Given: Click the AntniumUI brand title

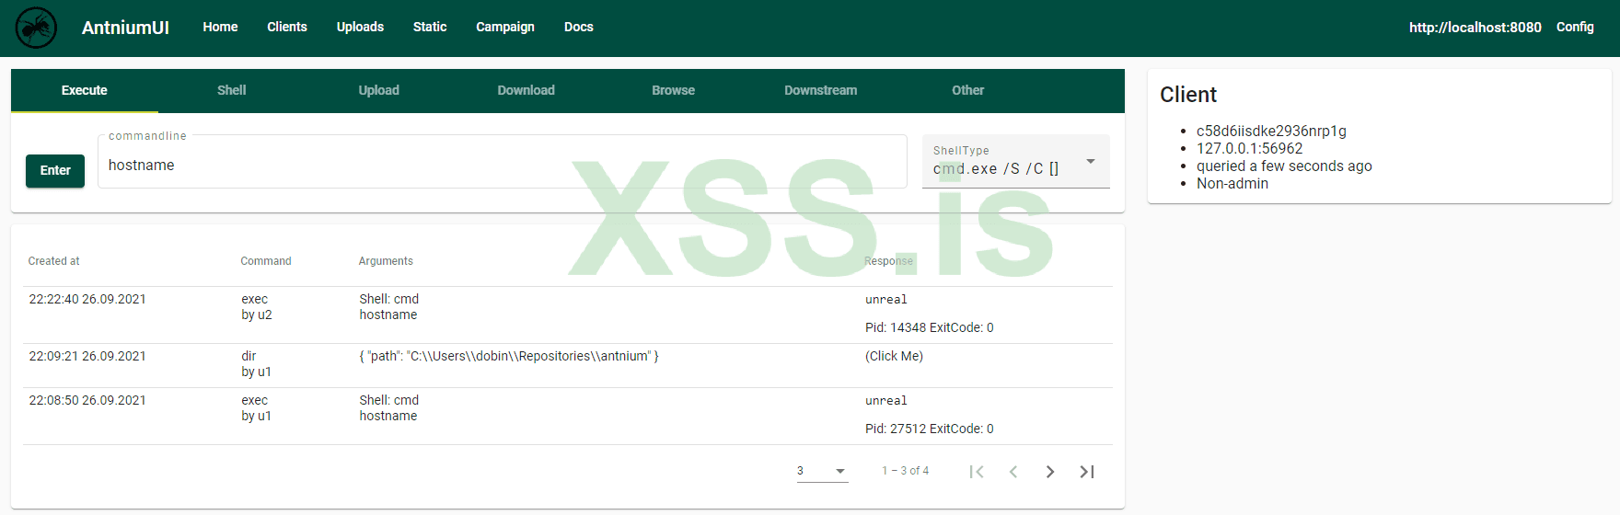Looking at the screenshot, I should coord(125,28).
